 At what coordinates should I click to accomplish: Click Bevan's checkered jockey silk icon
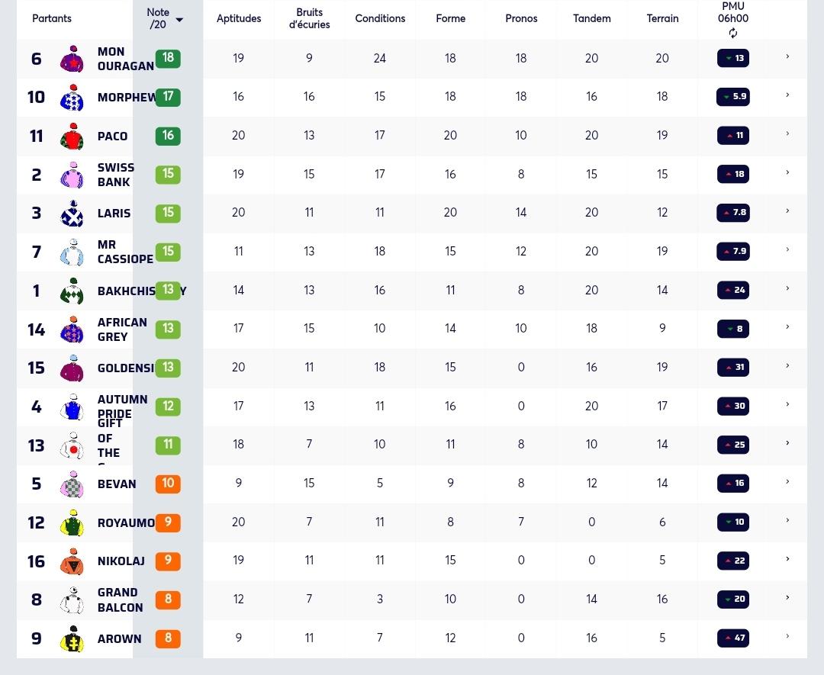[x=72, y=484]
